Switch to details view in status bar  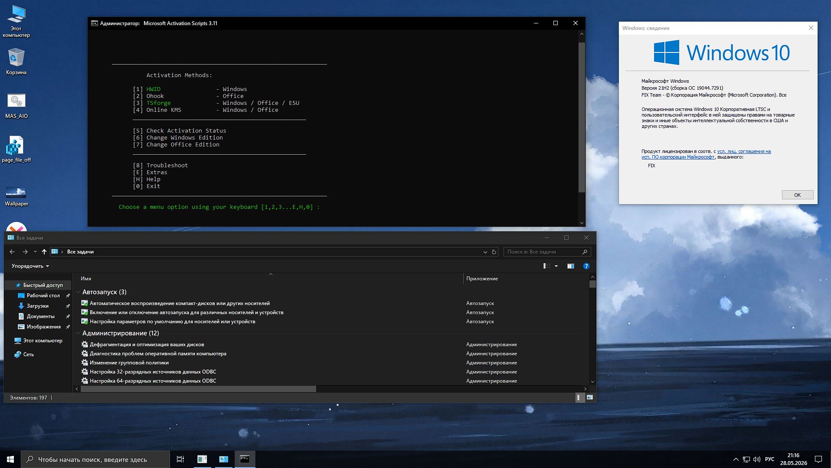(x=580, y=397)
